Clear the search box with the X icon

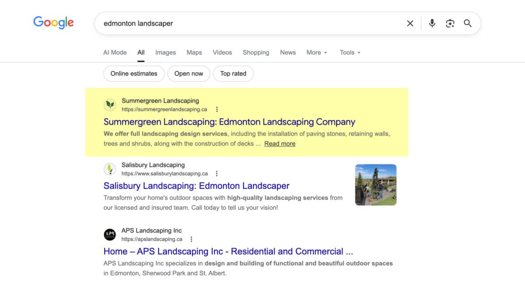pos(410,23)
